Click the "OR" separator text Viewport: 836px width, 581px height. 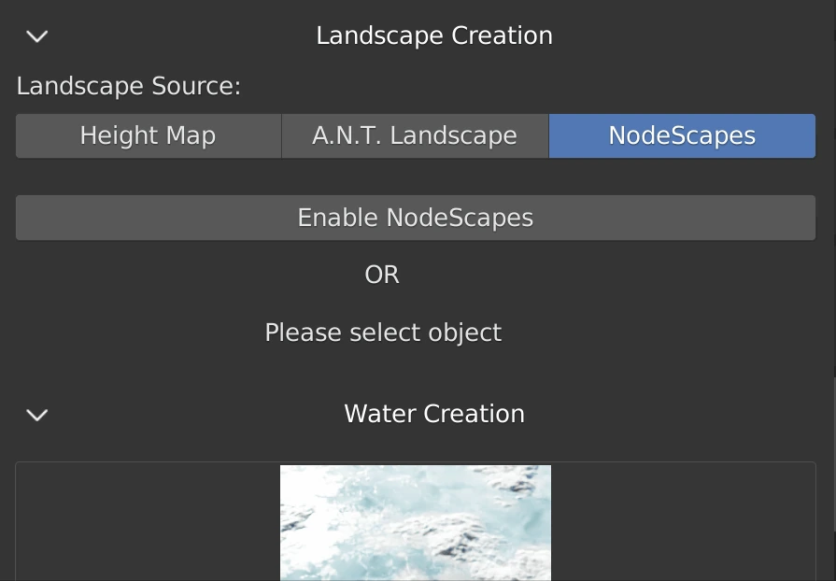click(x=382, y=276)
